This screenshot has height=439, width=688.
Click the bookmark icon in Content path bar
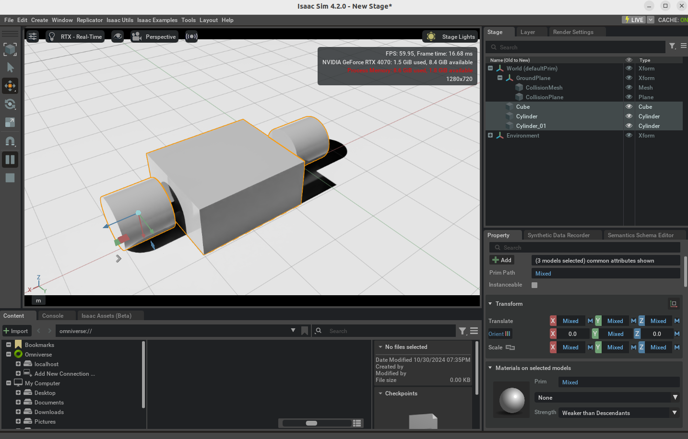(305, 331)
